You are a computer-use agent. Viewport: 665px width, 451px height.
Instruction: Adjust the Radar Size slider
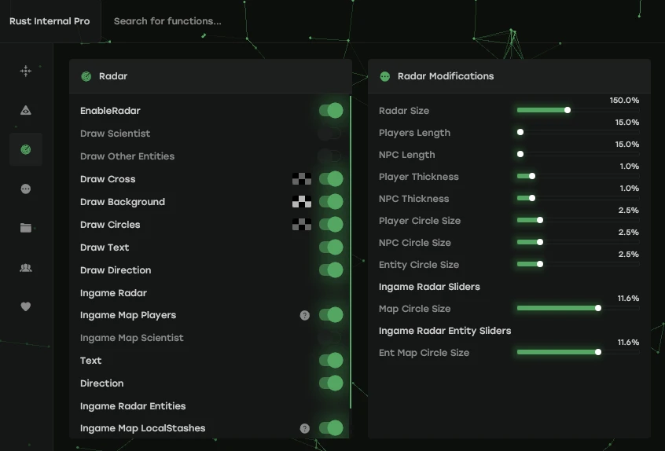[578, 110]
